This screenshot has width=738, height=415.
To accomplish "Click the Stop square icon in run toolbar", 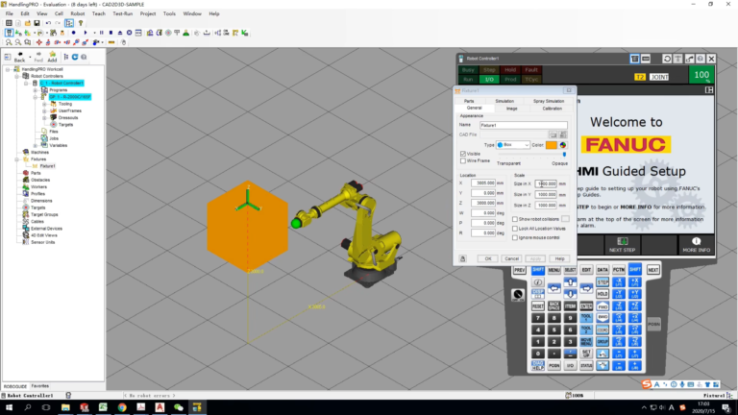I will [111, 33].
